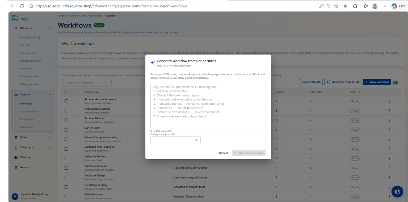The image size is (408, 202).
Task: Open the password key icon in the address bar
Action: [321, 6]
